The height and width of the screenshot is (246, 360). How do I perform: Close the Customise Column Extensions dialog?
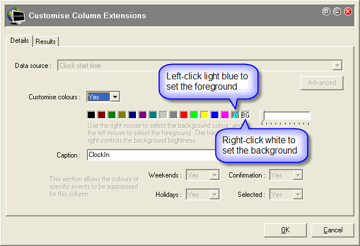(348, 11)
